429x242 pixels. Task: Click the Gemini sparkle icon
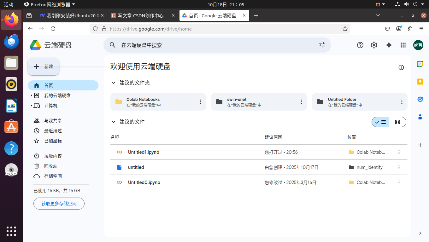[389, 45]
